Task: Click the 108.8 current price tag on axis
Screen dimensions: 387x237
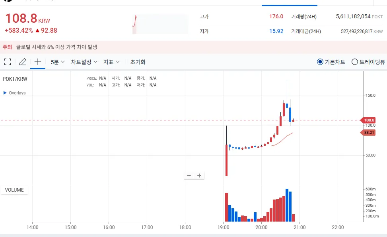Action: (368, 120)
